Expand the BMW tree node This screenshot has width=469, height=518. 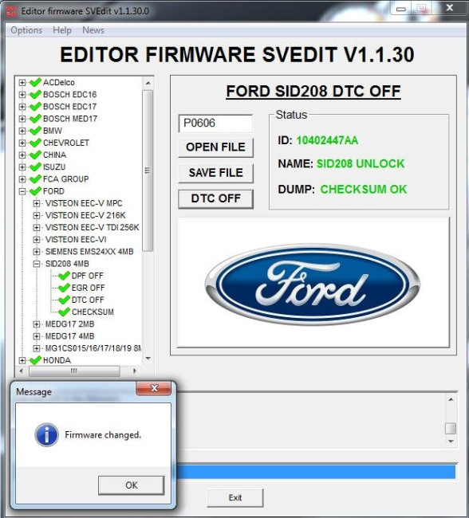coord(22,131)
